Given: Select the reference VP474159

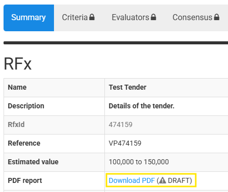Looking at the screenshot, I should (125, 143).
